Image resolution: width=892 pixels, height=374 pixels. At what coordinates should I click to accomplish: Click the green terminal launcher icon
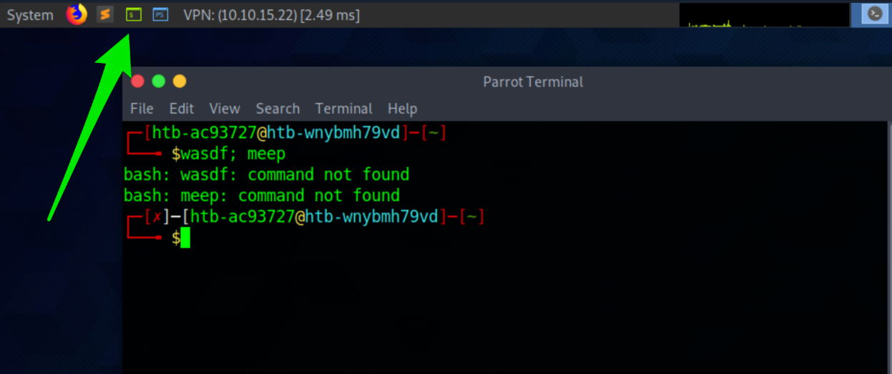tap(133, 14)
